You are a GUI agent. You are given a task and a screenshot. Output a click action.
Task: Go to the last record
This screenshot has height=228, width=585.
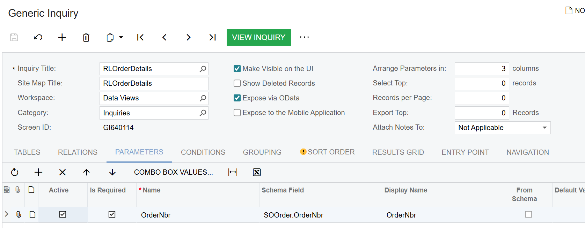pyautogui.click(x=212, y=37)
